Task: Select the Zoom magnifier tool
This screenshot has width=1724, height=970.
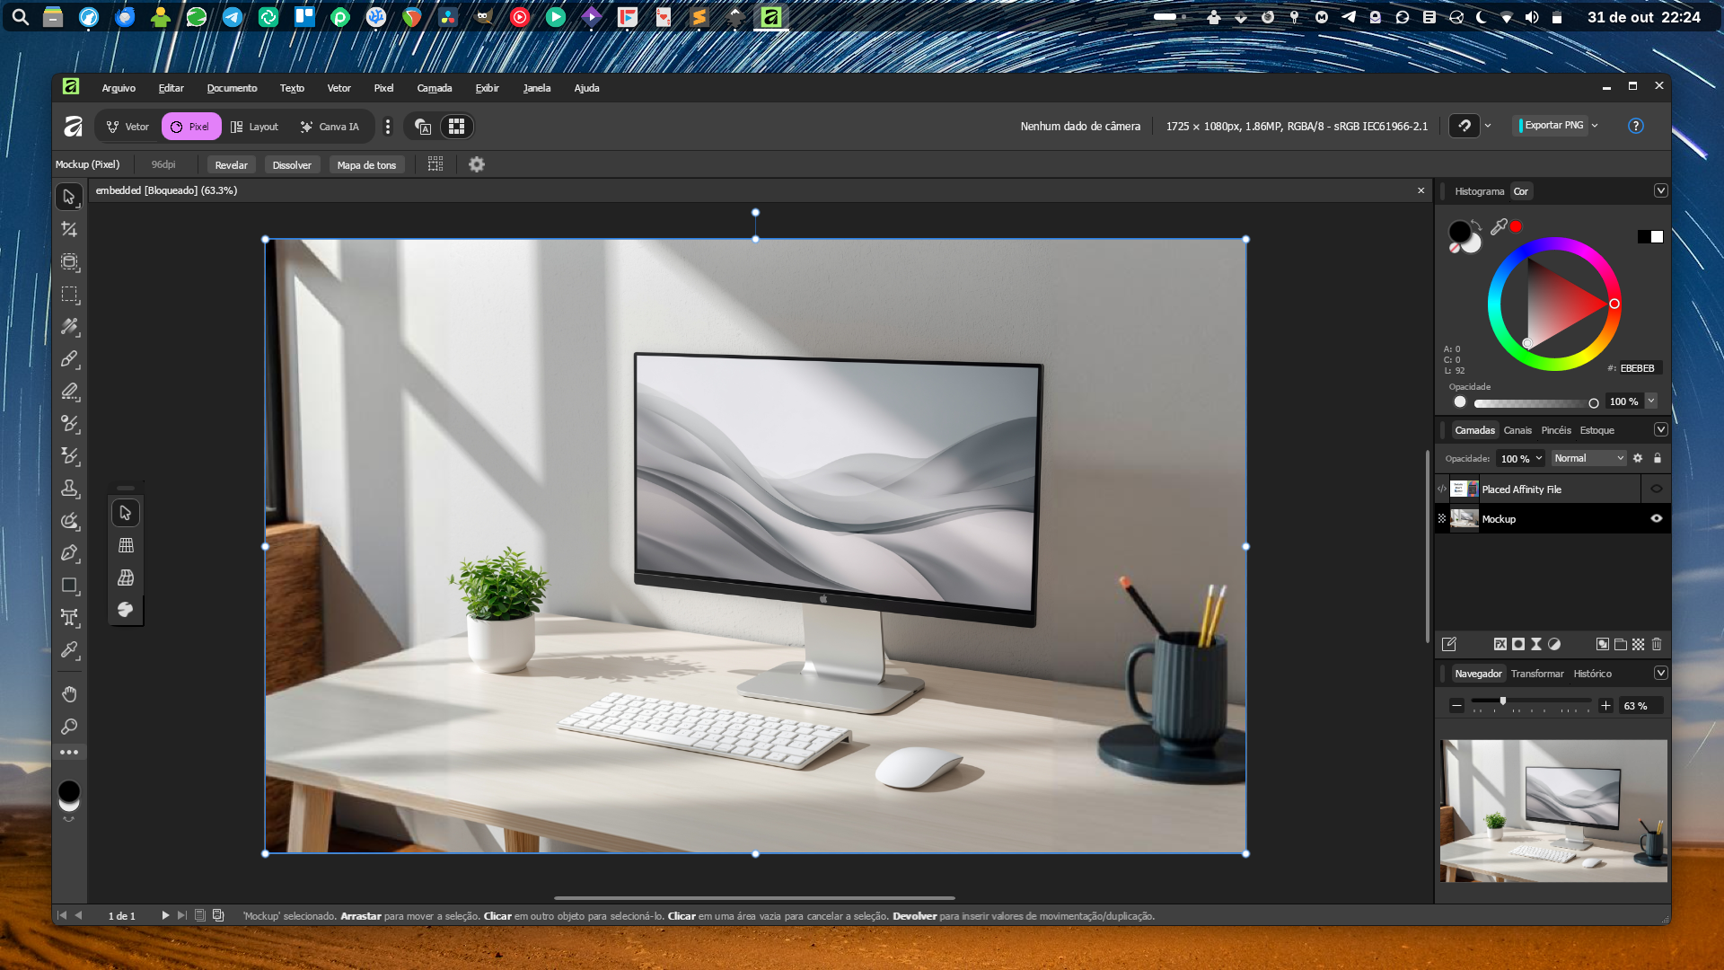Action: click(69, 726)
